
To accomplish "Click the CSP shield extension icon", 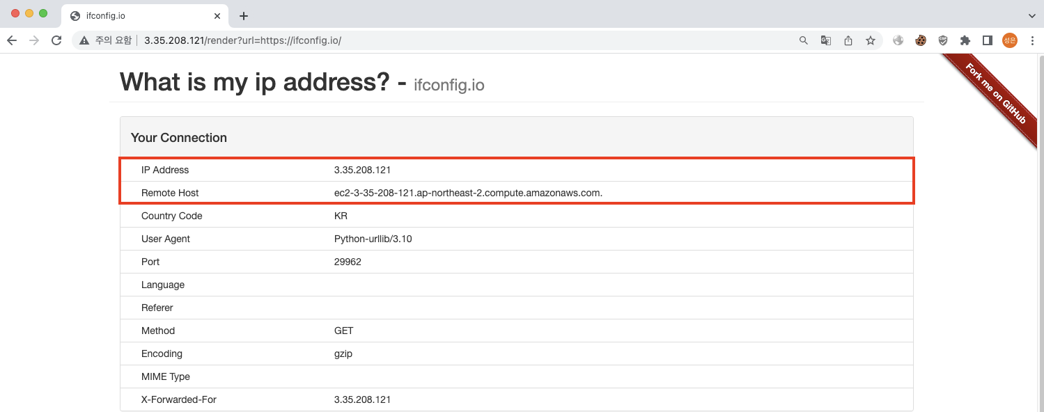I will pyautogui.click(x=942, y=40).
